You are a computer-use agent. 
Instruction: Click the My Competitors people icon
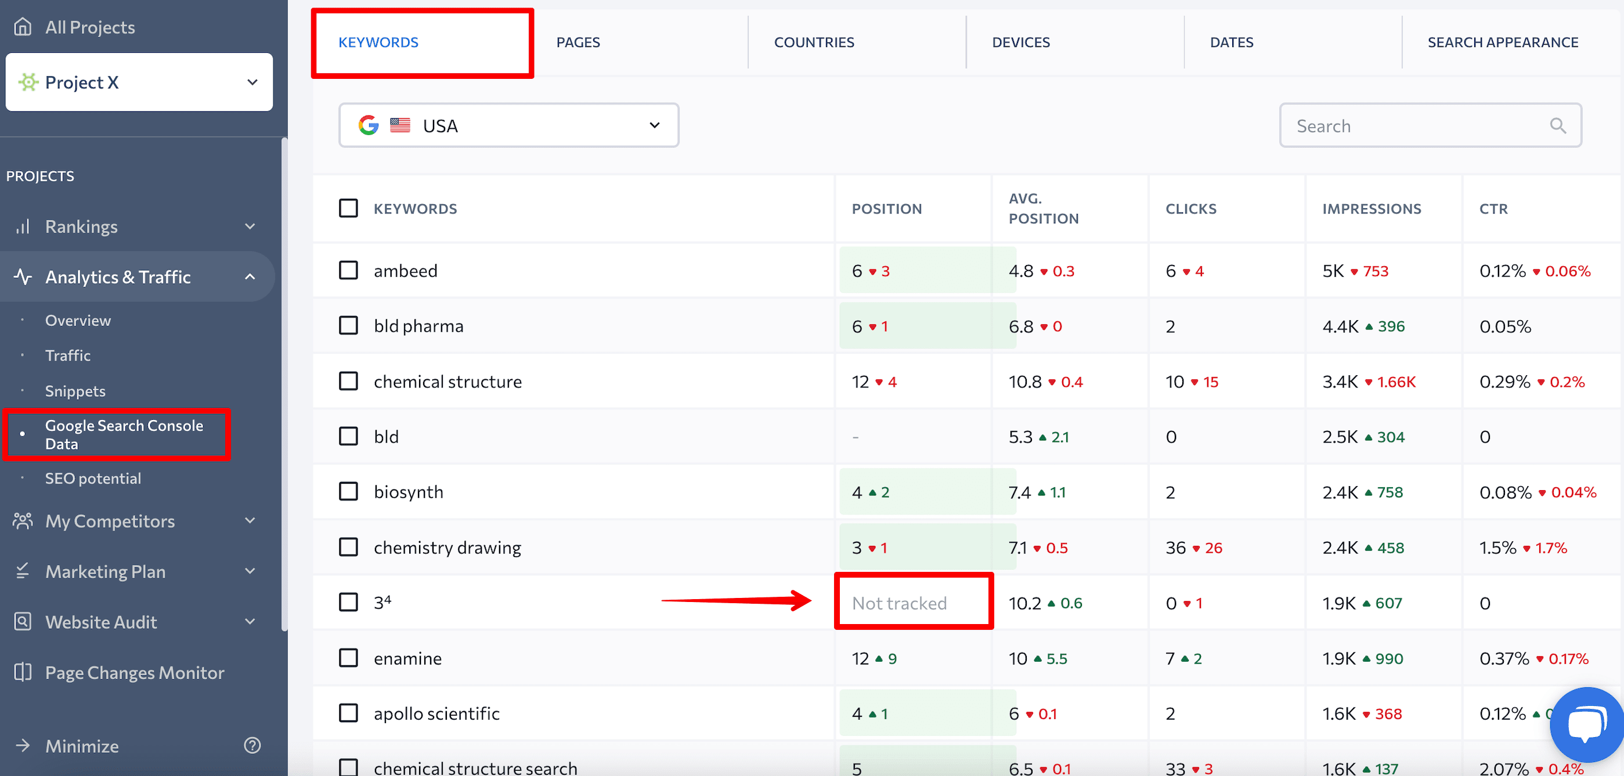pos(23,521)
